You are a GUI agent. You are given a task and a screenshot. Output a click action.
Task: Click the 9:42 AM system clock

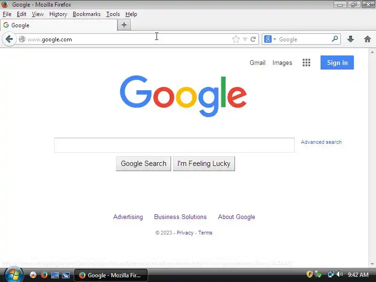coord(358,275)
